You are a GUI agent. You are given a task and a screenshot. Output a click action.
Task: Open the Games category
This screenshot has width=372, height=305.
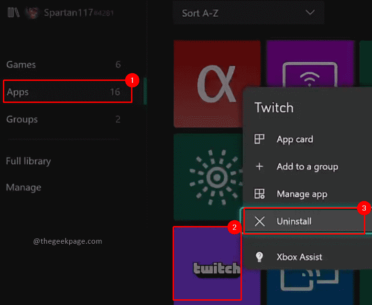pyautogui.click(x=64, y=65)
